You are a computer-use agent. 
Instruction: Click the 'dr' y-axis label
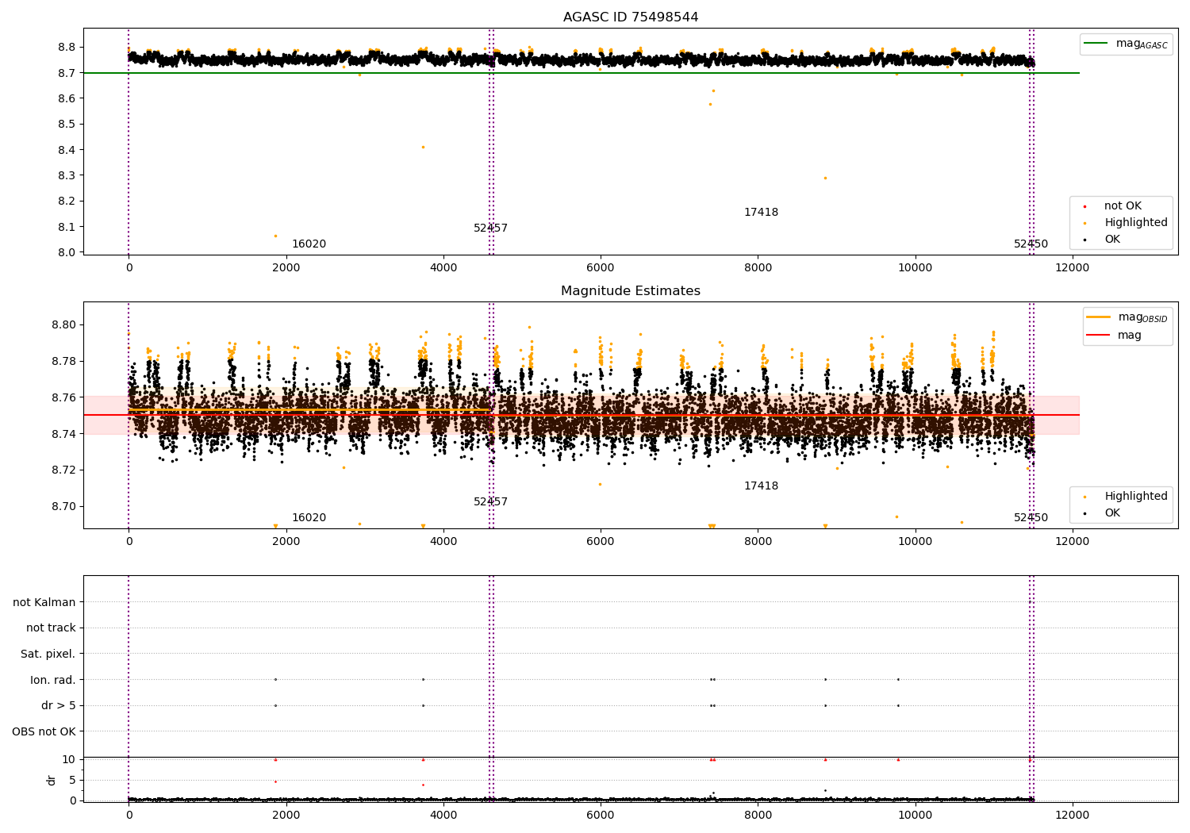click(x=52, y=780)
